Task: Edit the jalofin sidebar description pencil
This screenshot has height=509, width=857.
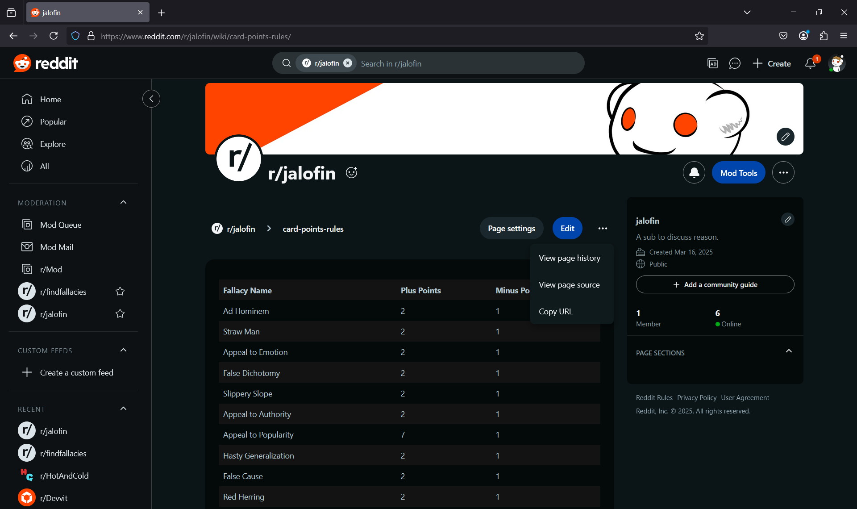Action: point(788,220)
